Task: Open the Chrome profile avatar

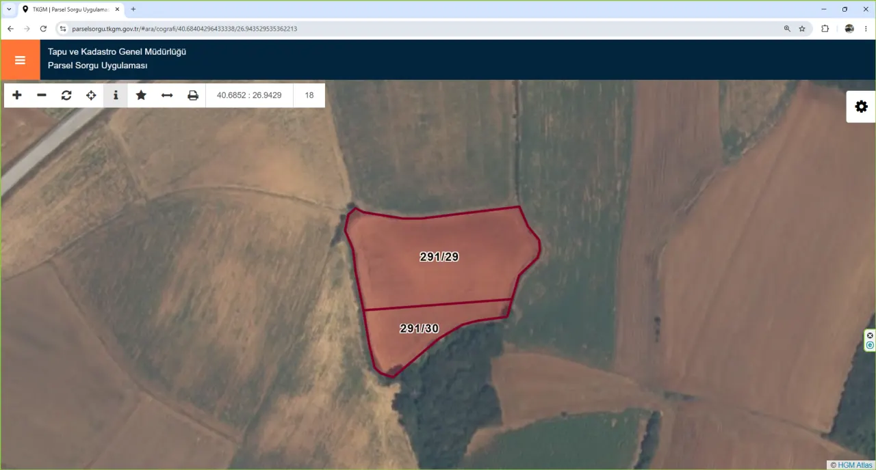Action: tap(849, 29)
